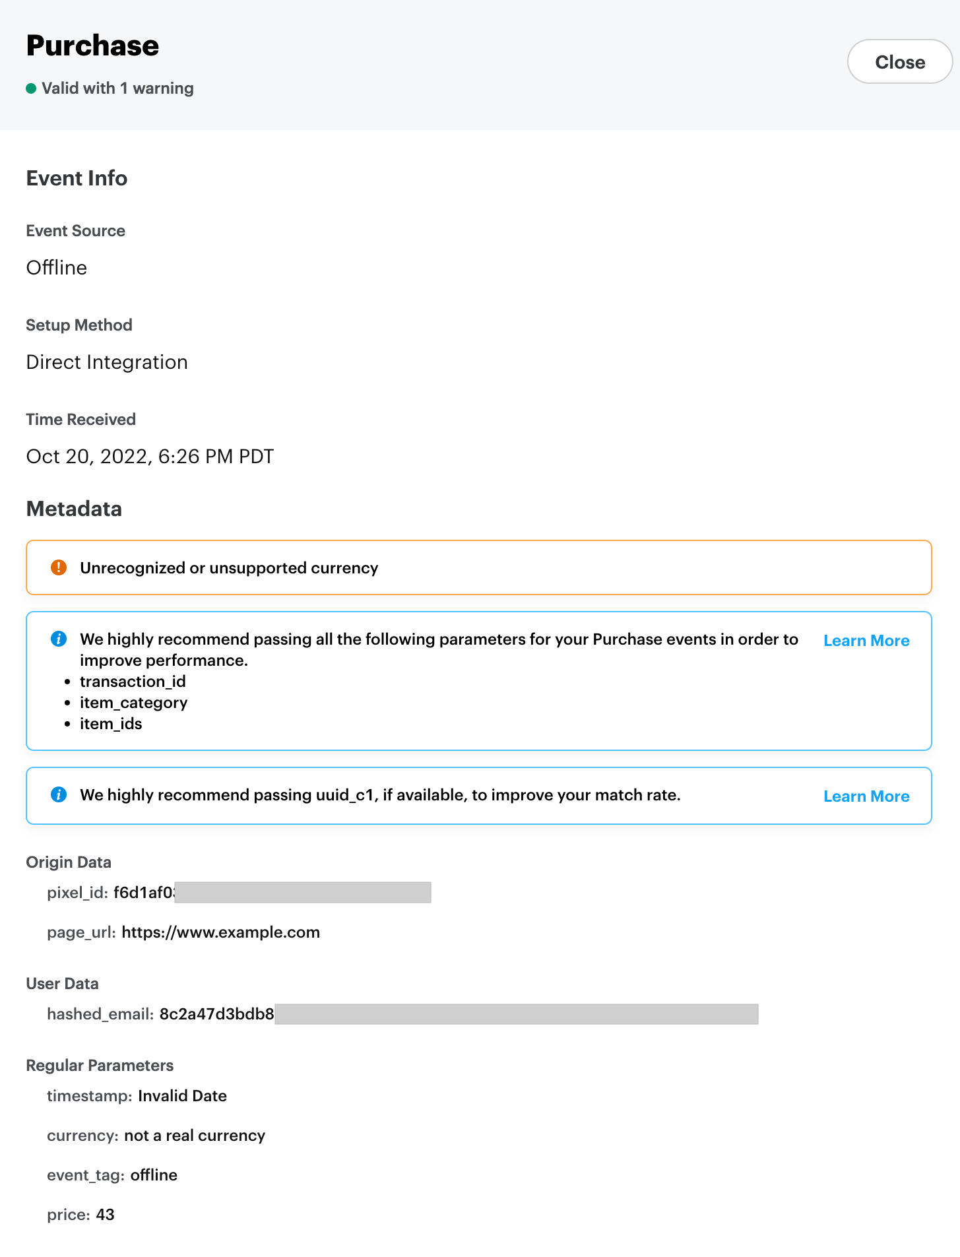Screen dimensions: 960x1257
Task: Click the 'Purchase' title heading
Action: tap(92, 46)
